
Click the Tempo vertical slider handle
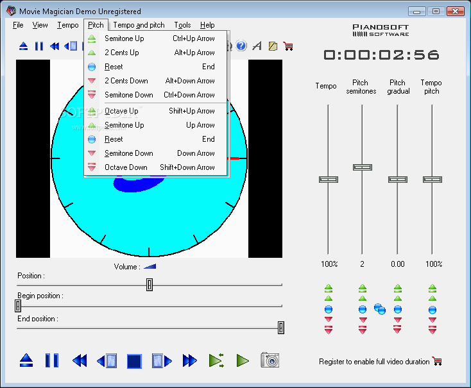click(329, 180)
